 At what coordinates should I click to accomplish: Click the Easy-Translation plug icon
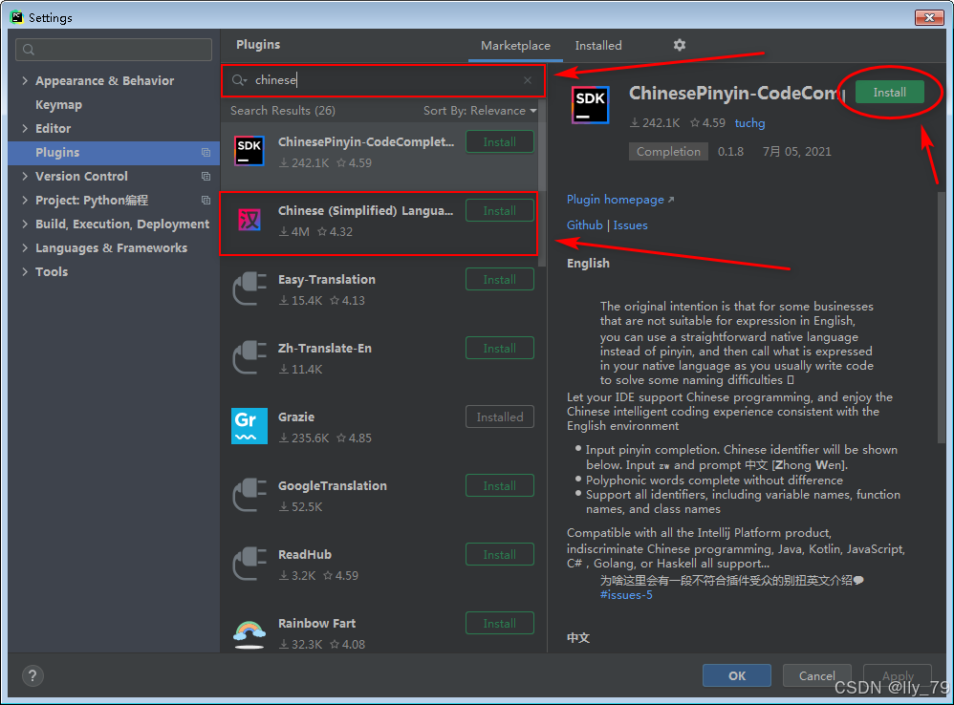[x=249, y=288]
